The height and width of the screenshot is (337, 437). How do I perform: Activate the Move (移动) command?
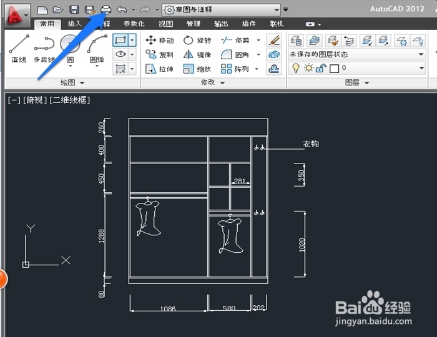click(160, 41)
